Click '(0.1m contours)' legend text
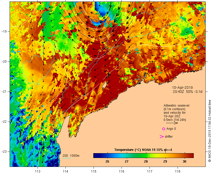The width and height of the screenshot is (213, 173). (174, 109)
